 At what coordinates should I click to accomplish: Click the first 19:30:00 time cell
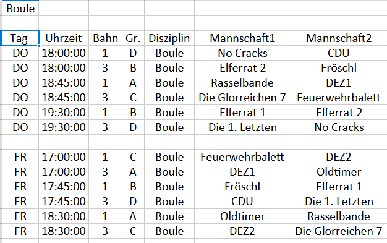point(64,113)
